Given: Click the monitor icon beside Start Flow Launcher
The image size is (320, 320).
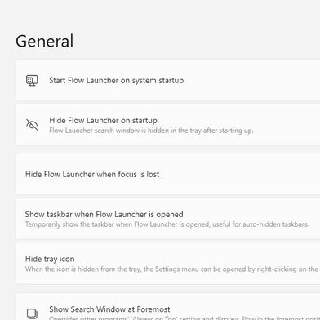Looking at the screenshot, I should coord(32,81).
